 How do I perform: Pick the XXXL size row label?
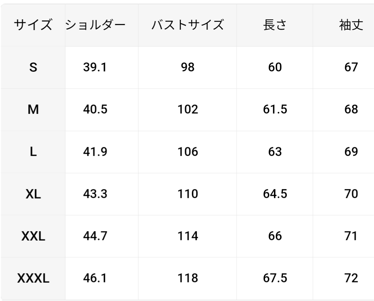coord(33,278)
